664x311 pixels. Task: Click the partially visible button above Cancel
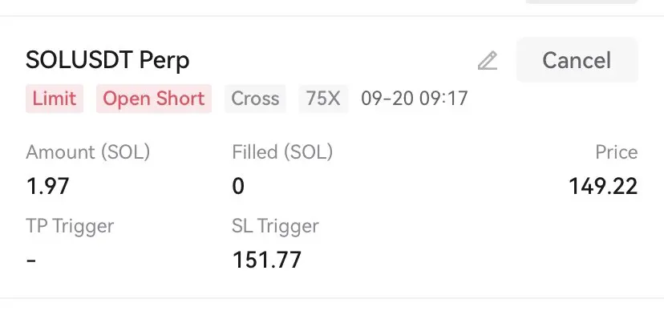[582, 2]
